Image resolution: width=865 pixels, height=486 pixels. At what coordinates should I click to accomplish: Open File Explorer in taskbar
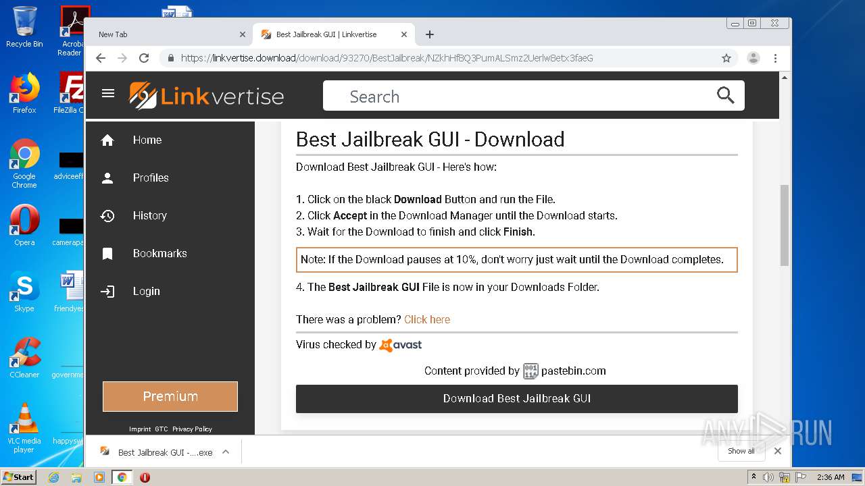tap(76, 477)
